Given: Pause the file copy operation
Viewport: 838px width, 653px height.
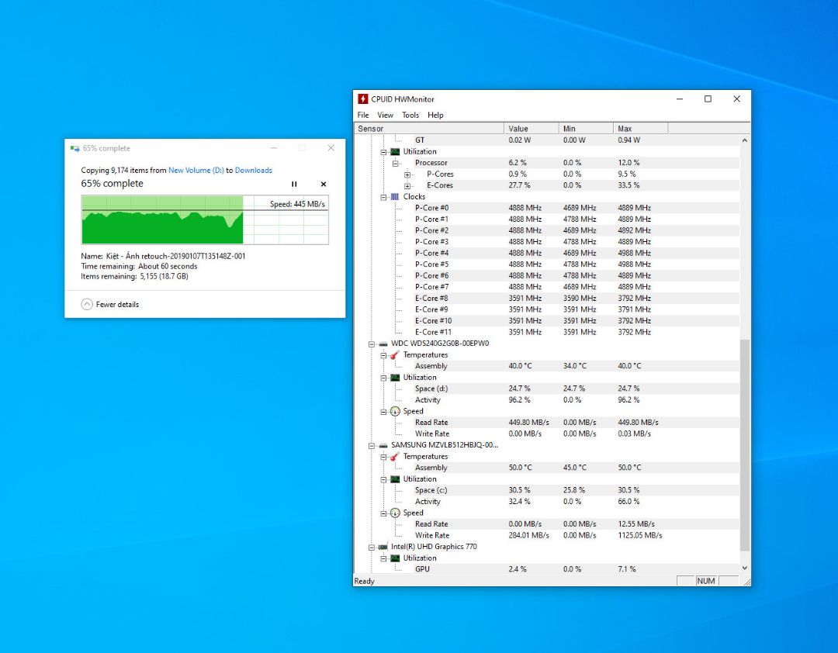Looking at the screenshot, I should pyautogui.click(x=294, y=185).
